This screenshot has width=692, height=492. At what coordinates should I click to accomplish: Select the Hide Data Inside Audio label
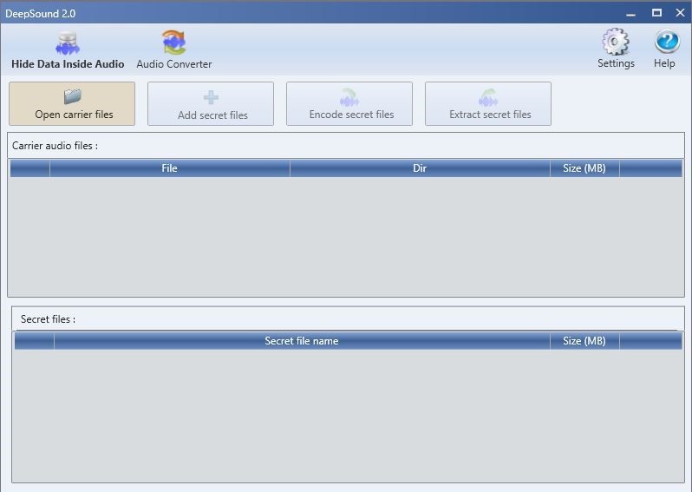point(68,64)
